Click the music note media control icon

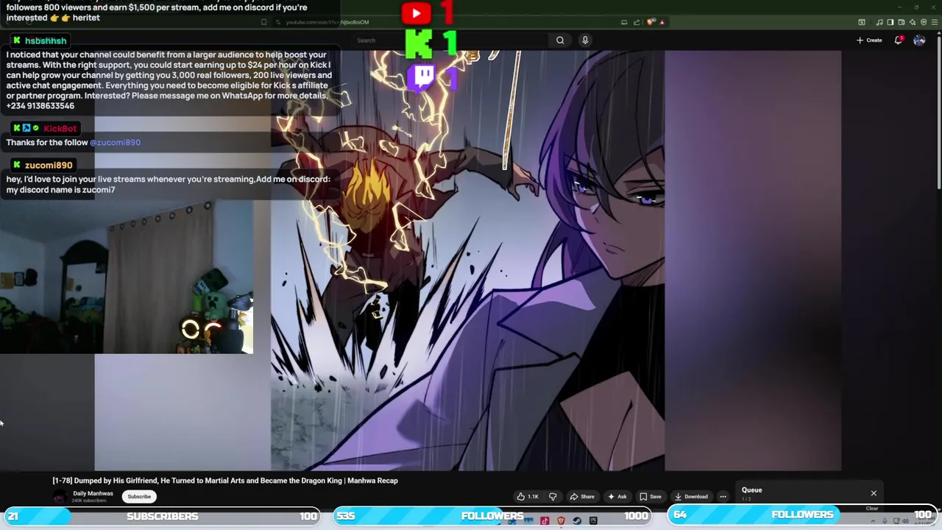pyautogui.click(x=879, y=22)
